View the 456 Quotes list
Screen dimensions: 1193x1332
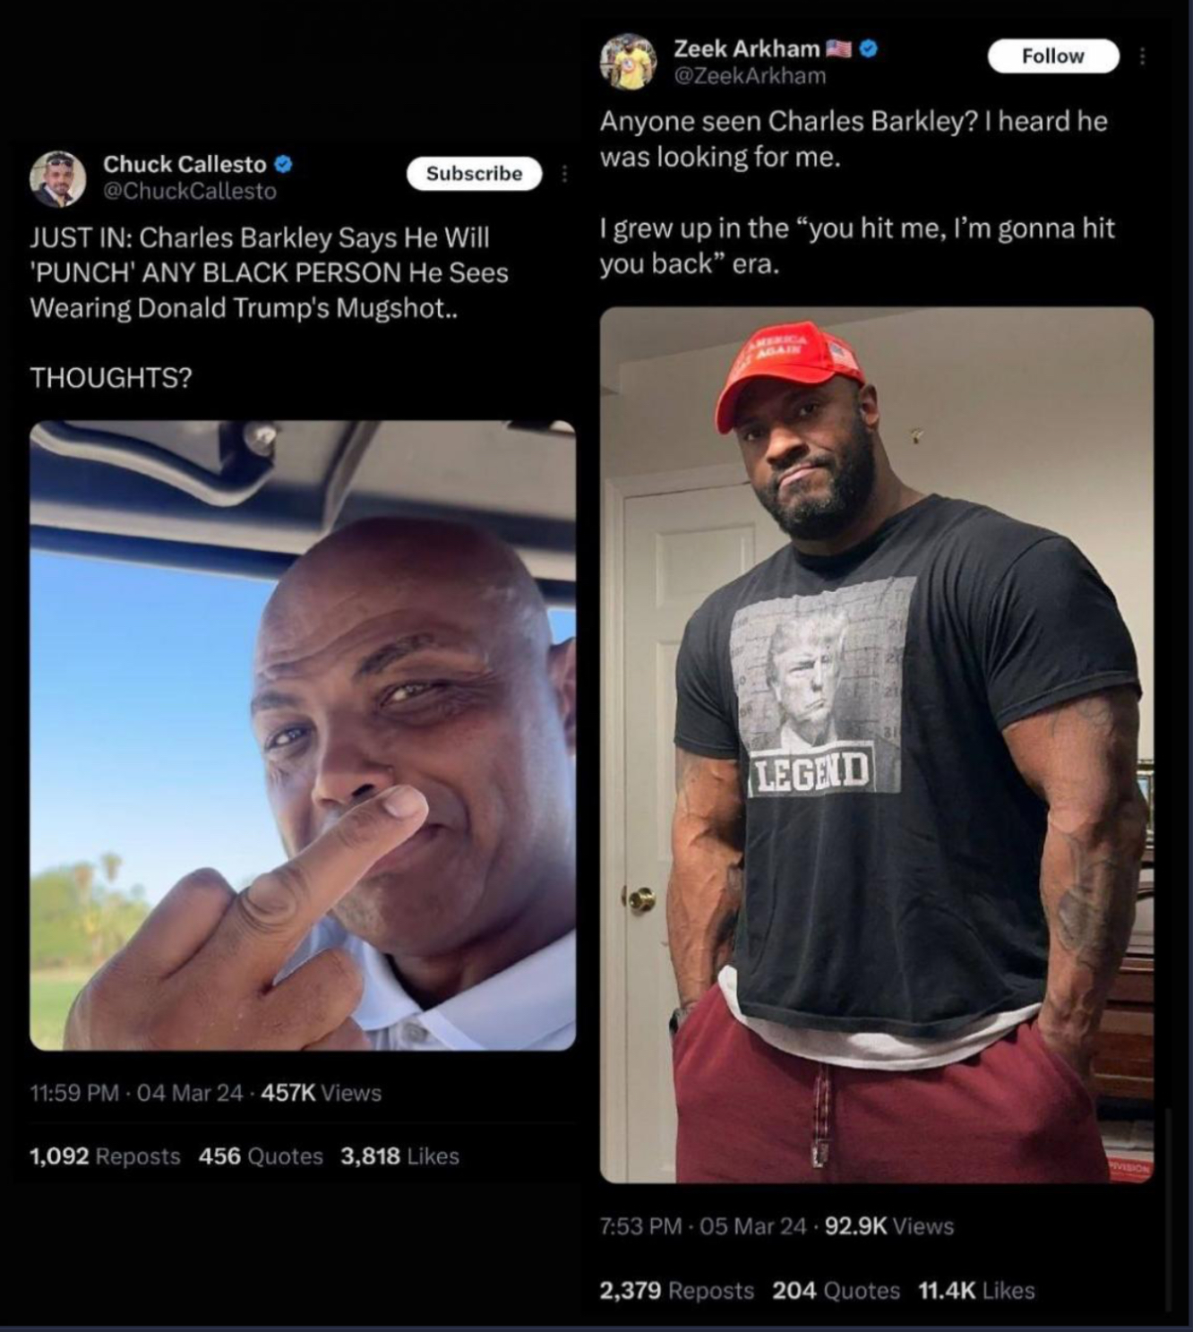[261, 1156]
